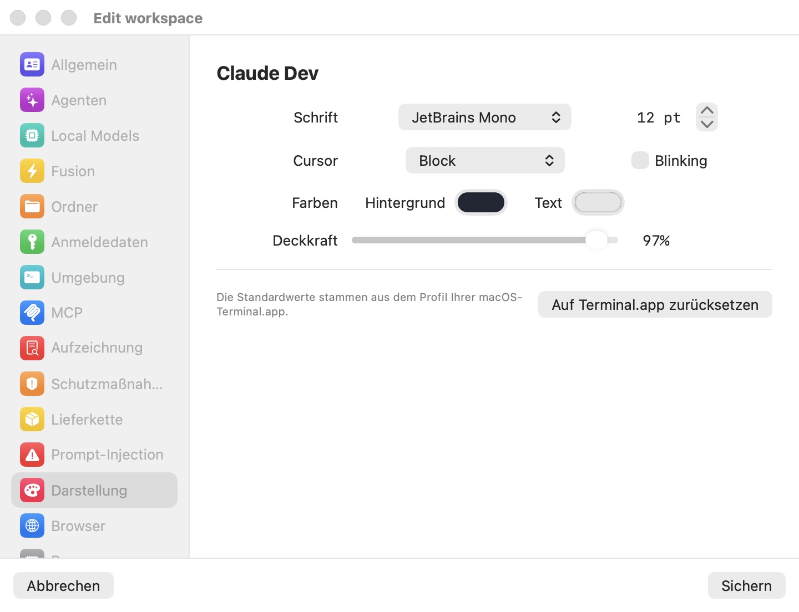The image size is (799, 612).
Task: Expand the Cursor Block dropdown
Action: (485, 160)
